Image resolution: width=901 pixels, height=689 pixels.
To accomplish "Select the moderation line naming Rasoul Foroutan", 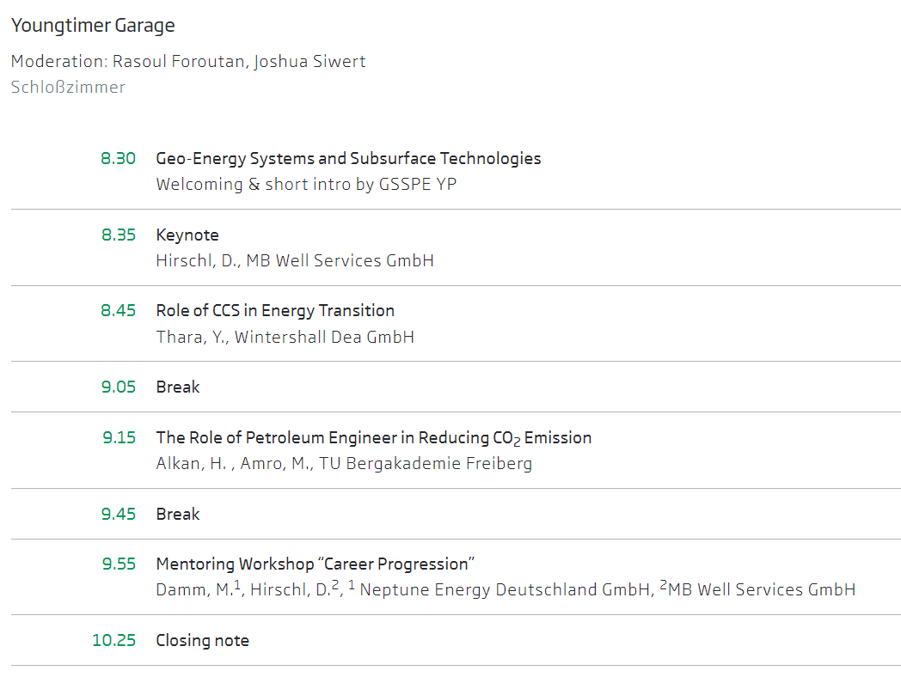I will tap(188, 62).
